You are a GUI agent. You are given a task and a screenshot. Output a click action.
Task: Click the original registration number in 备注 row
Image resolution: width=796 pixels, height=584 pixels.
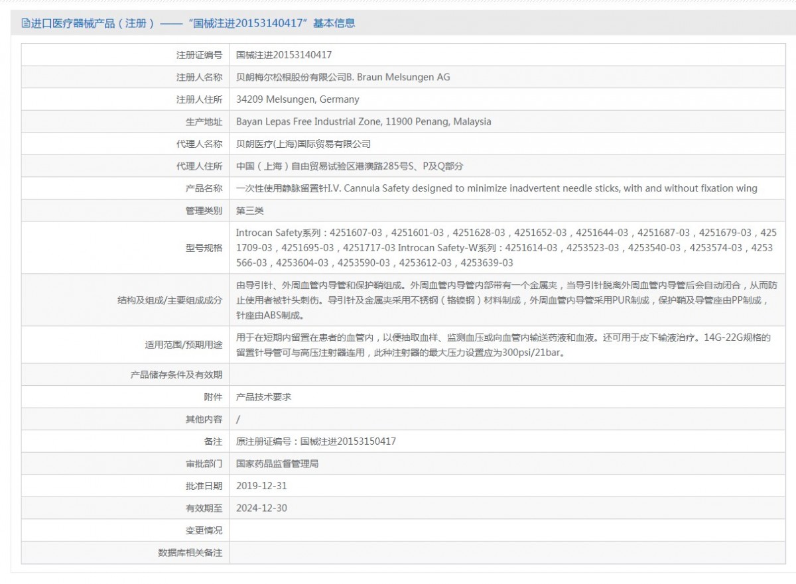click(x=316, y=441)
